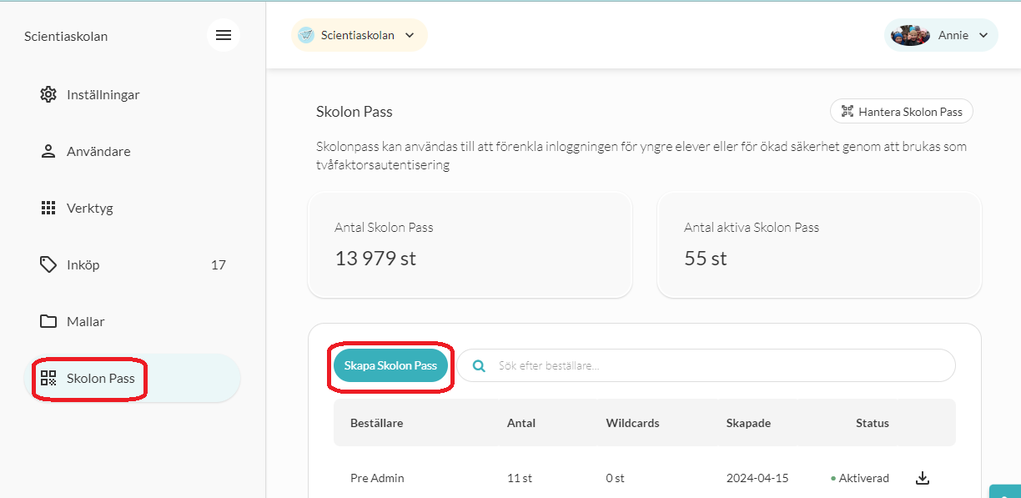1021x498 pixels.
Task: Click the Scientiaskolan school logo icon
Action: 306,35
